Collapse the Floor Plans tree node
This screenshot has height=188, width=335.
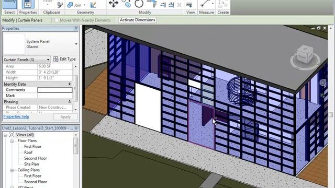(x=12, y=141)
